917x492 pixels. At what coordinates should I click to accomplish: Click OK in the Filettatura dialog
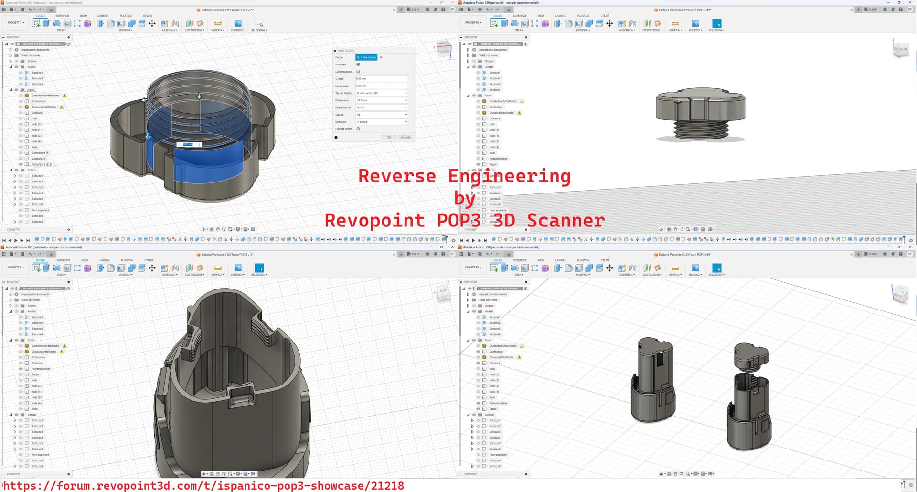389,138
